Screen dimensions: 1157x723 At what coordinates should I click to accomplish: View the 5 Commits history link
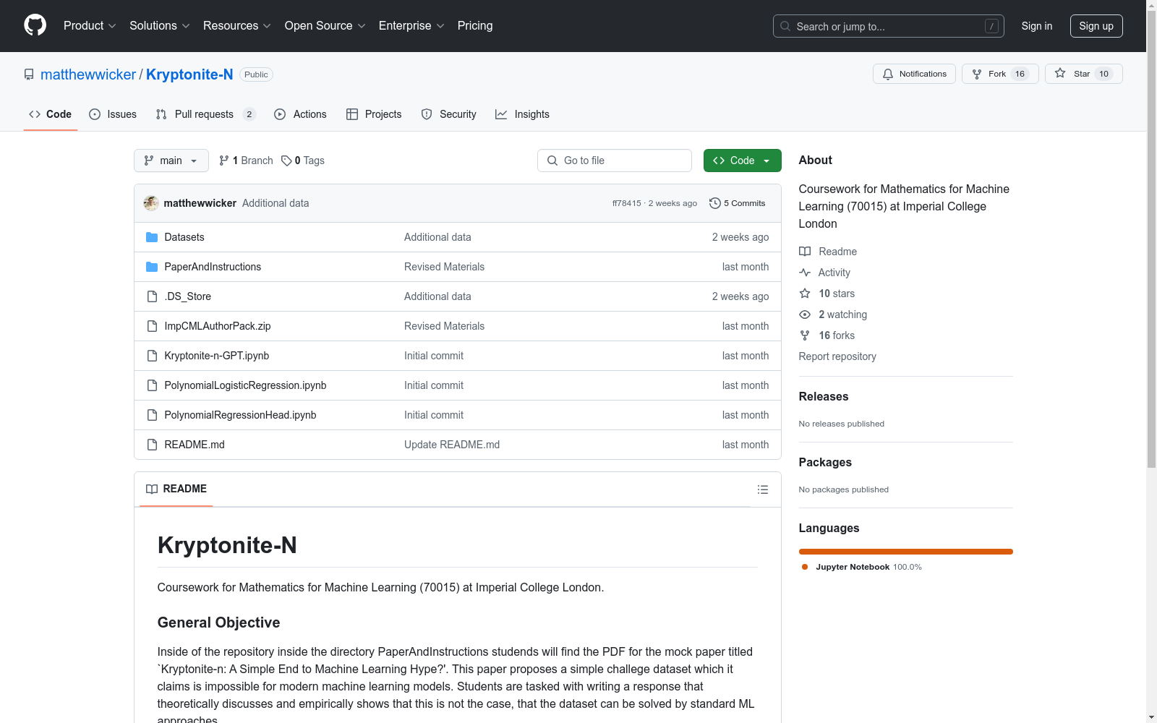[x=738, y=203]
